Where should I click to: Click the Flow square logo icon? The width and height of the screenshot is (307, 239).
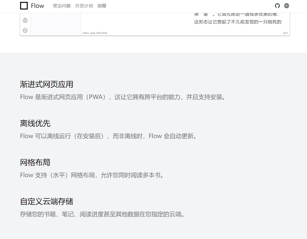(24, 6)
